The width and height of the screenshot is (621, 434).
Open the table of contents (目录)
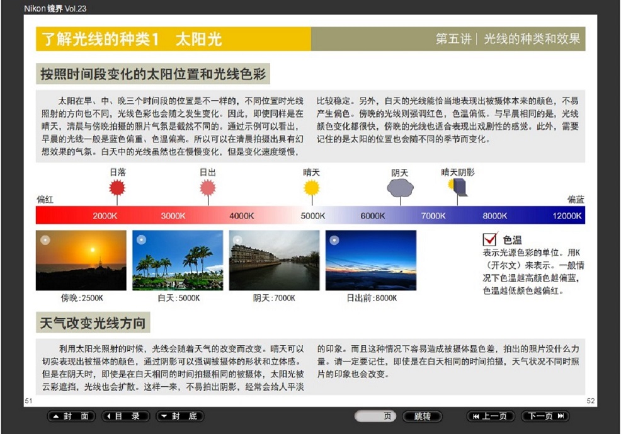pyautogui.click(x=126, y=416)
